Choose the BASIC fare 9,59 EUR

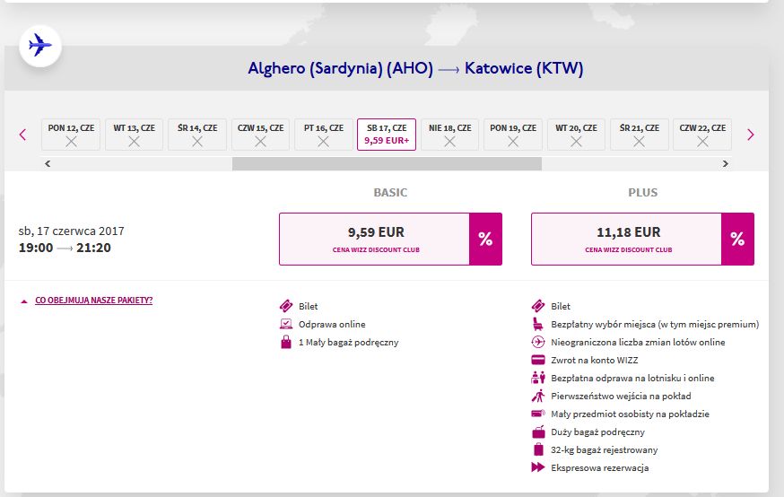click(375, 239)
